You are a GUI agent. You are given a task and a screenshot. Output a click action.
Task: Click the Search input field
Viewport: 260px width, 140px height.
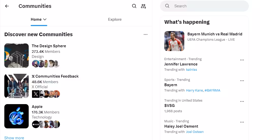[x=204, y=6]
